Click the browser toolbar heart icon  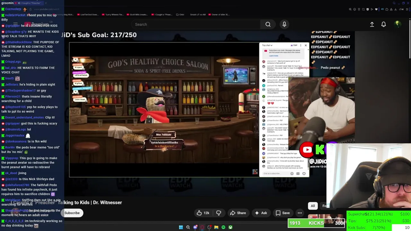(376, 9)
